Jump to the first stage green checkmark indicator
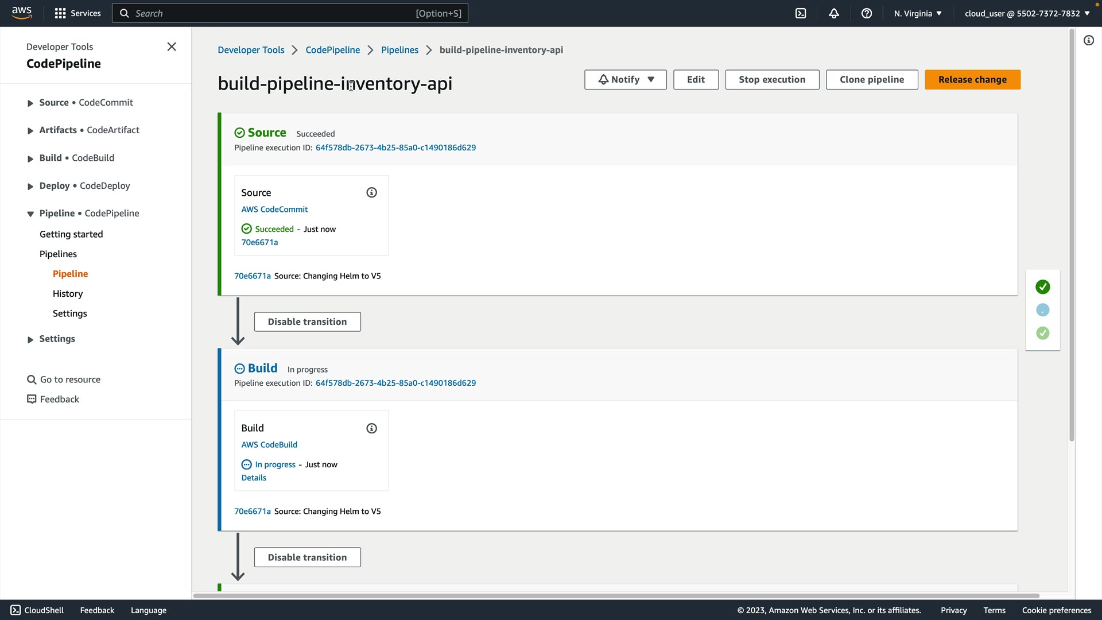 1043,287
